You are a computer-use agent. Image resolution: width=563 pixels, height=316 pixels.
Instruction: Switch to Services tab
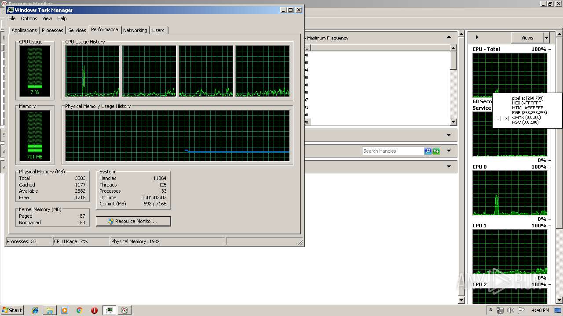77,30
